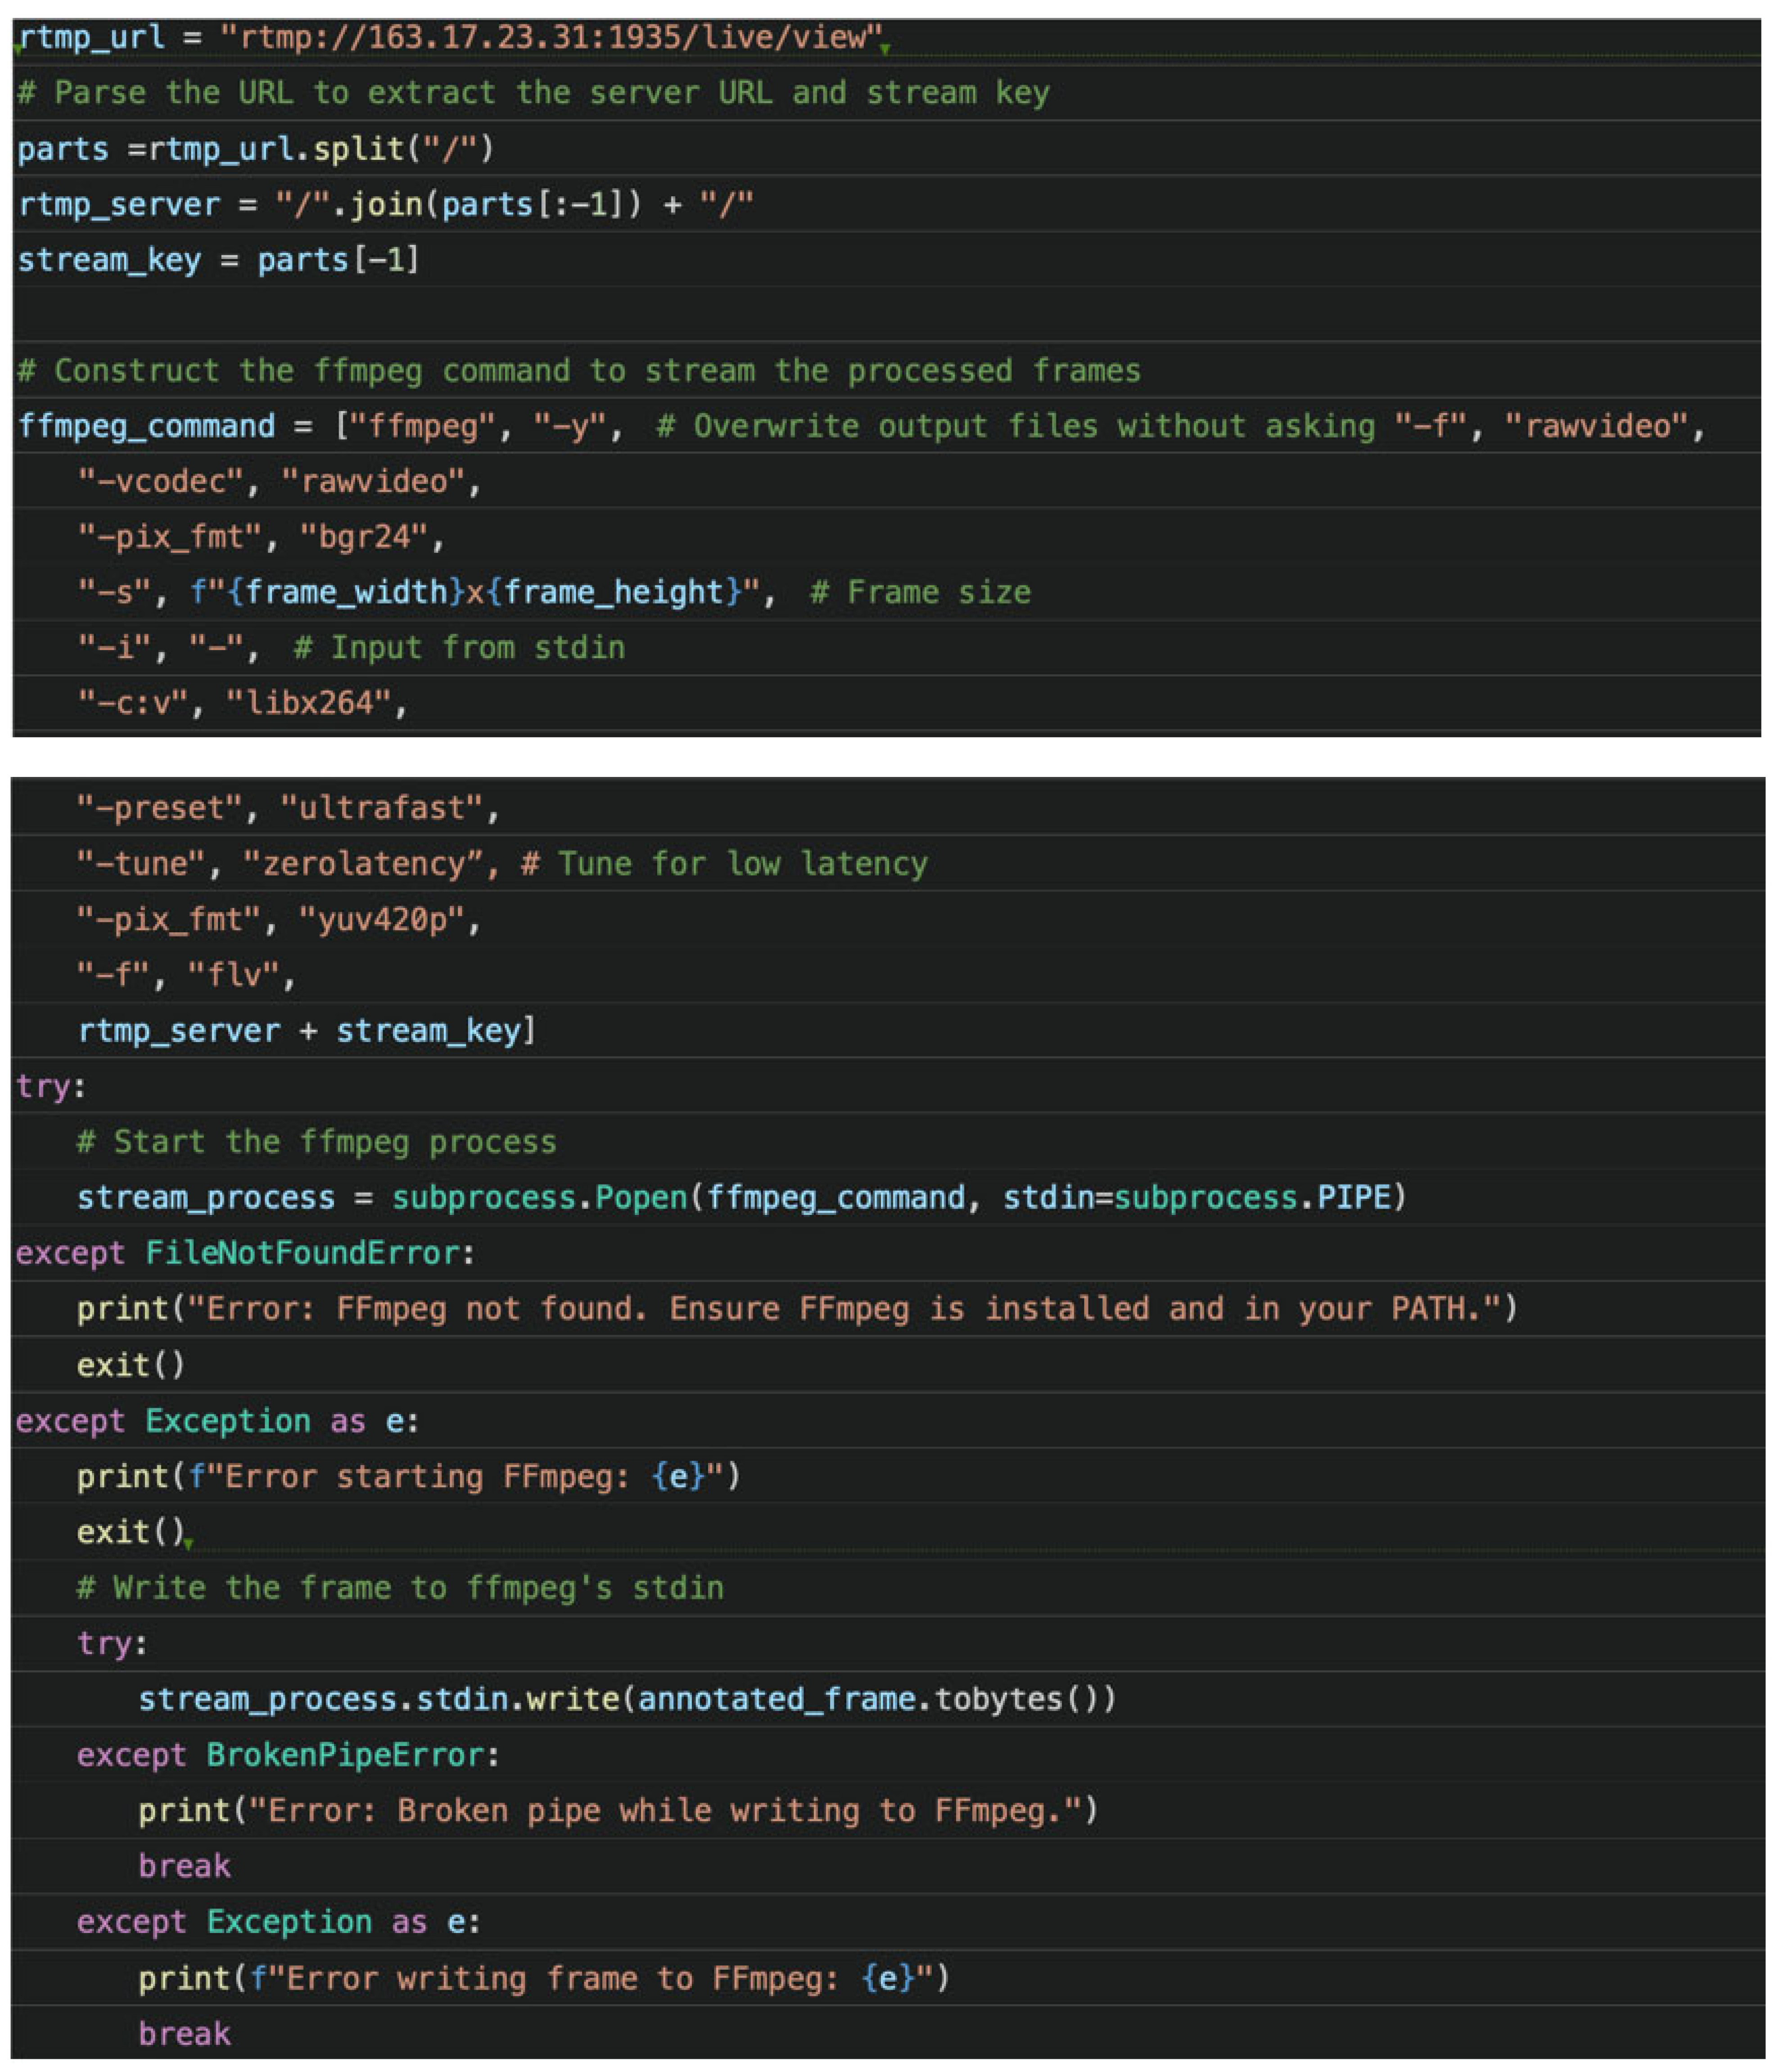Viewport: 1779px width, 2072px height.
Task: Click the ffmpeg_command variable name
Action: pyautogui.click(x=146, y=426)
